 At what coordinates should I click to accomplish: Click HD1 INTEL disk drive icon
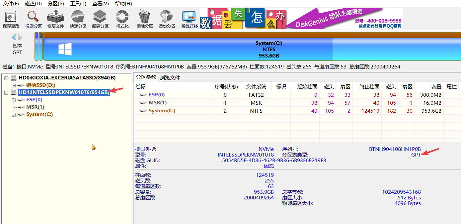[14, 92]
